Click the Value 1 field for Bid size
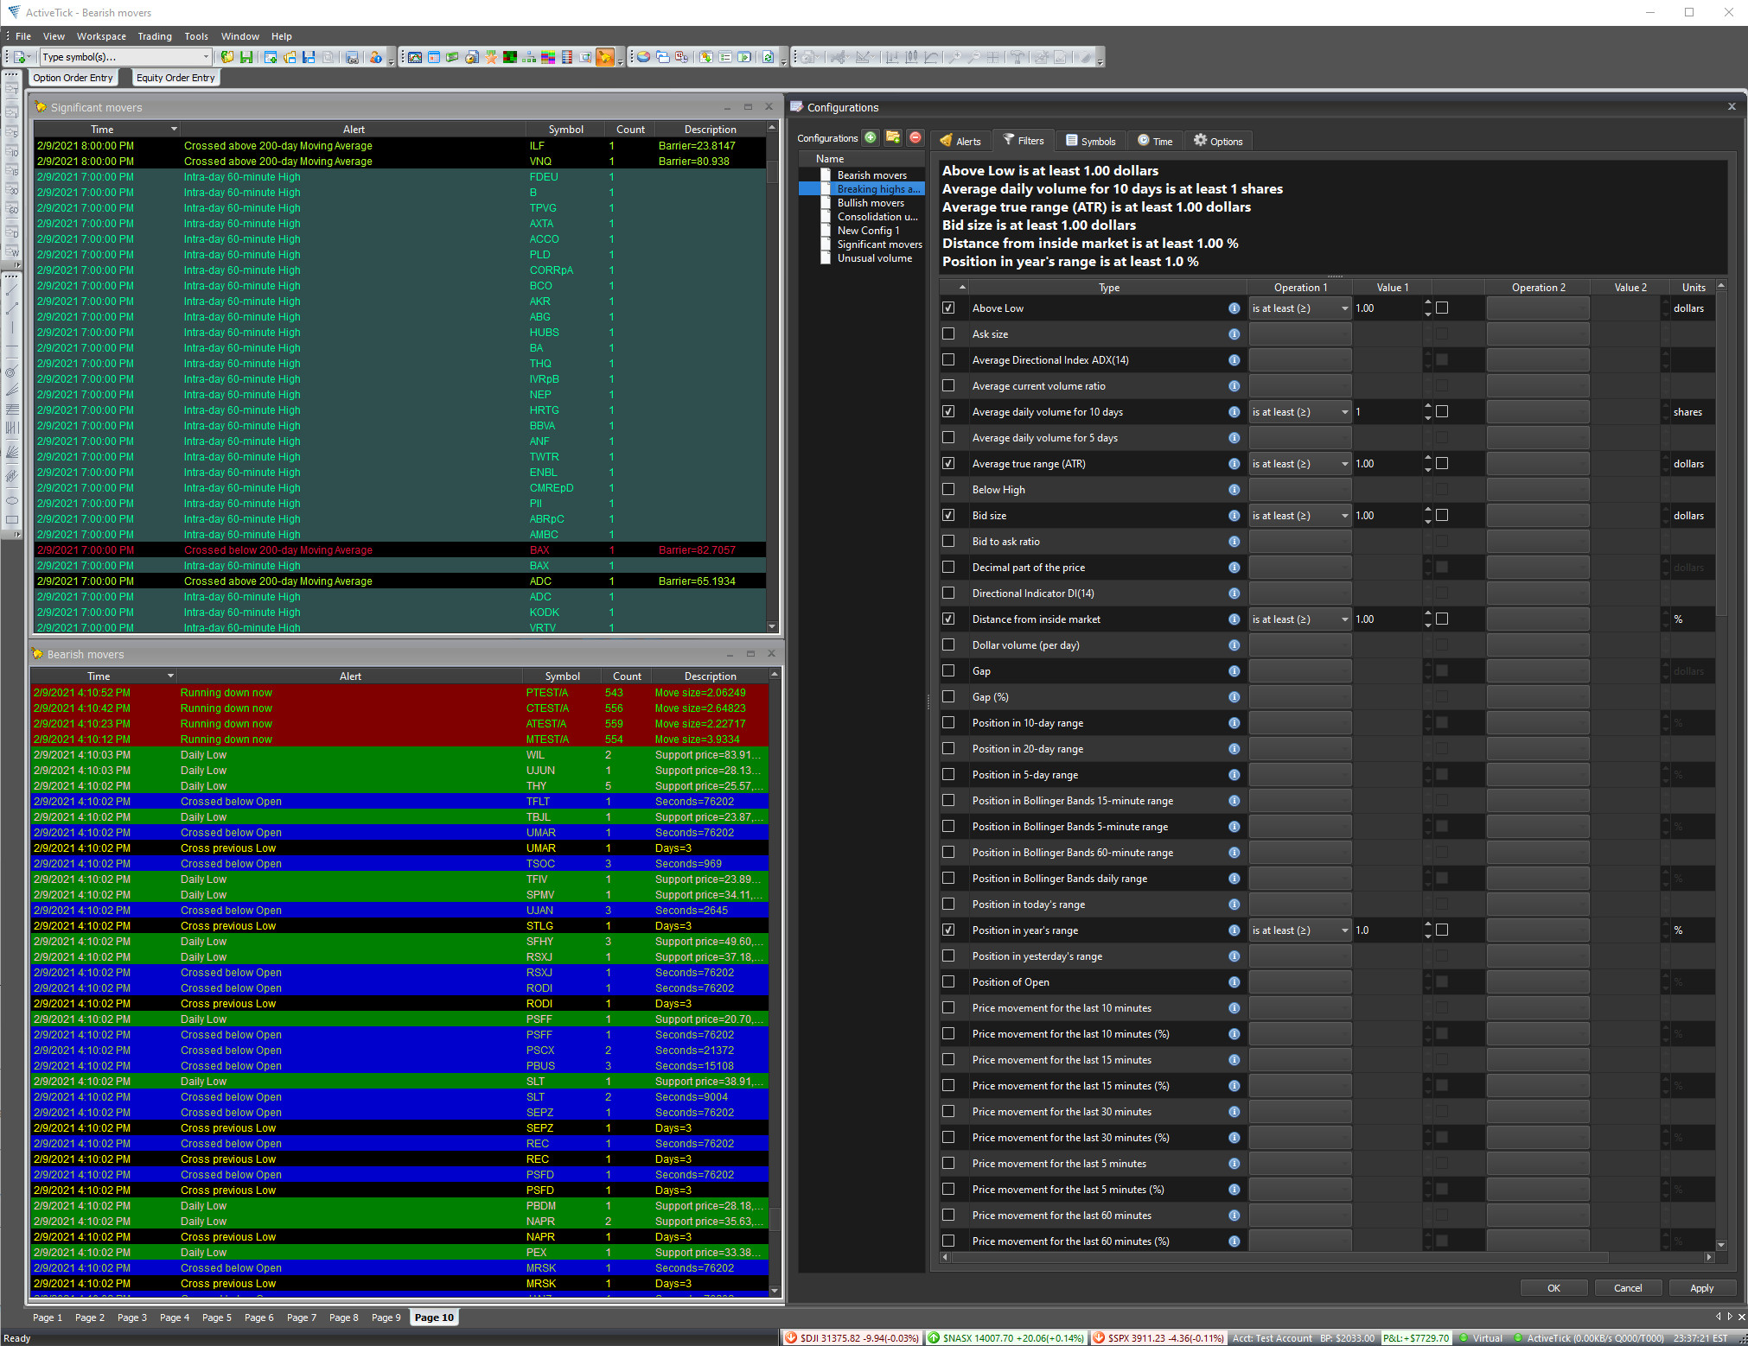1748x1346 pixels. pos(1388,516)
